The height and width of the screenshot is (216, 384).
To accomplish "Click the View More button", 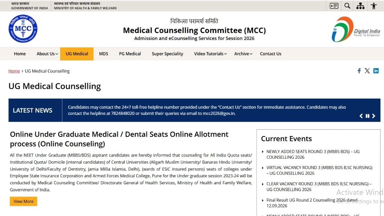I will [x=23, y=201].
